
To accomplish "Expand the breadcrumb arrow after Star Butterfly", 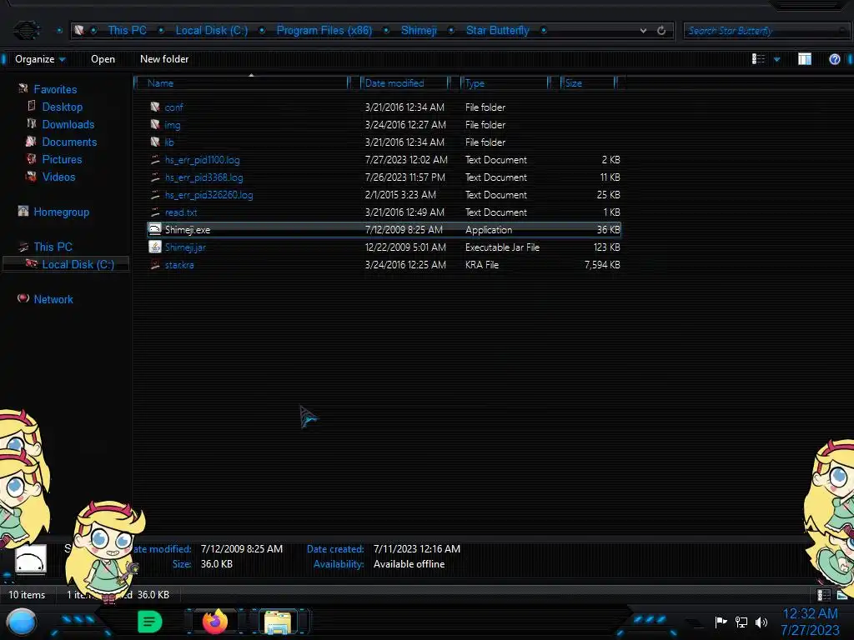I will click(544, 31).
